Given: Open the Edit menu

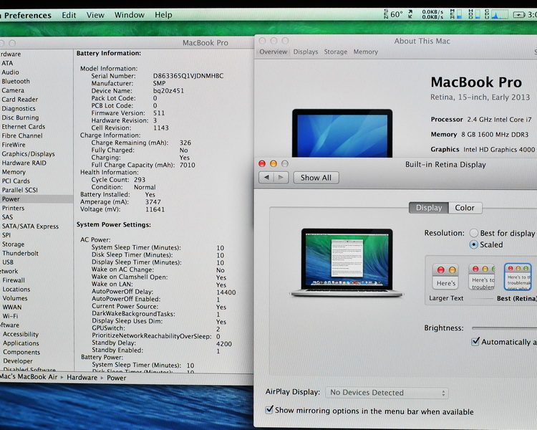Looking at the screenshot, I should coord(69,15).
